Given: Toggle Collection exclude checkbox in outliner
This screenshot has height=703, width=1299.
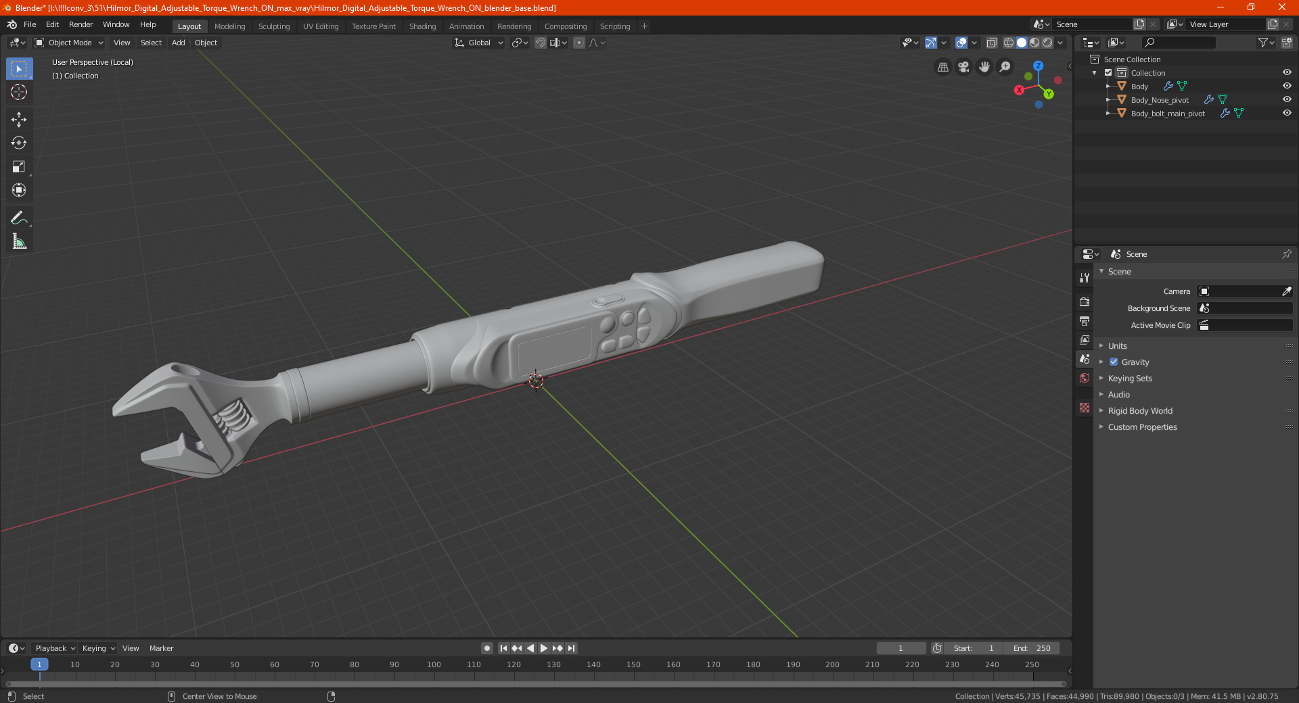Looking at the screenshot, I should [x=1108, y=73].
